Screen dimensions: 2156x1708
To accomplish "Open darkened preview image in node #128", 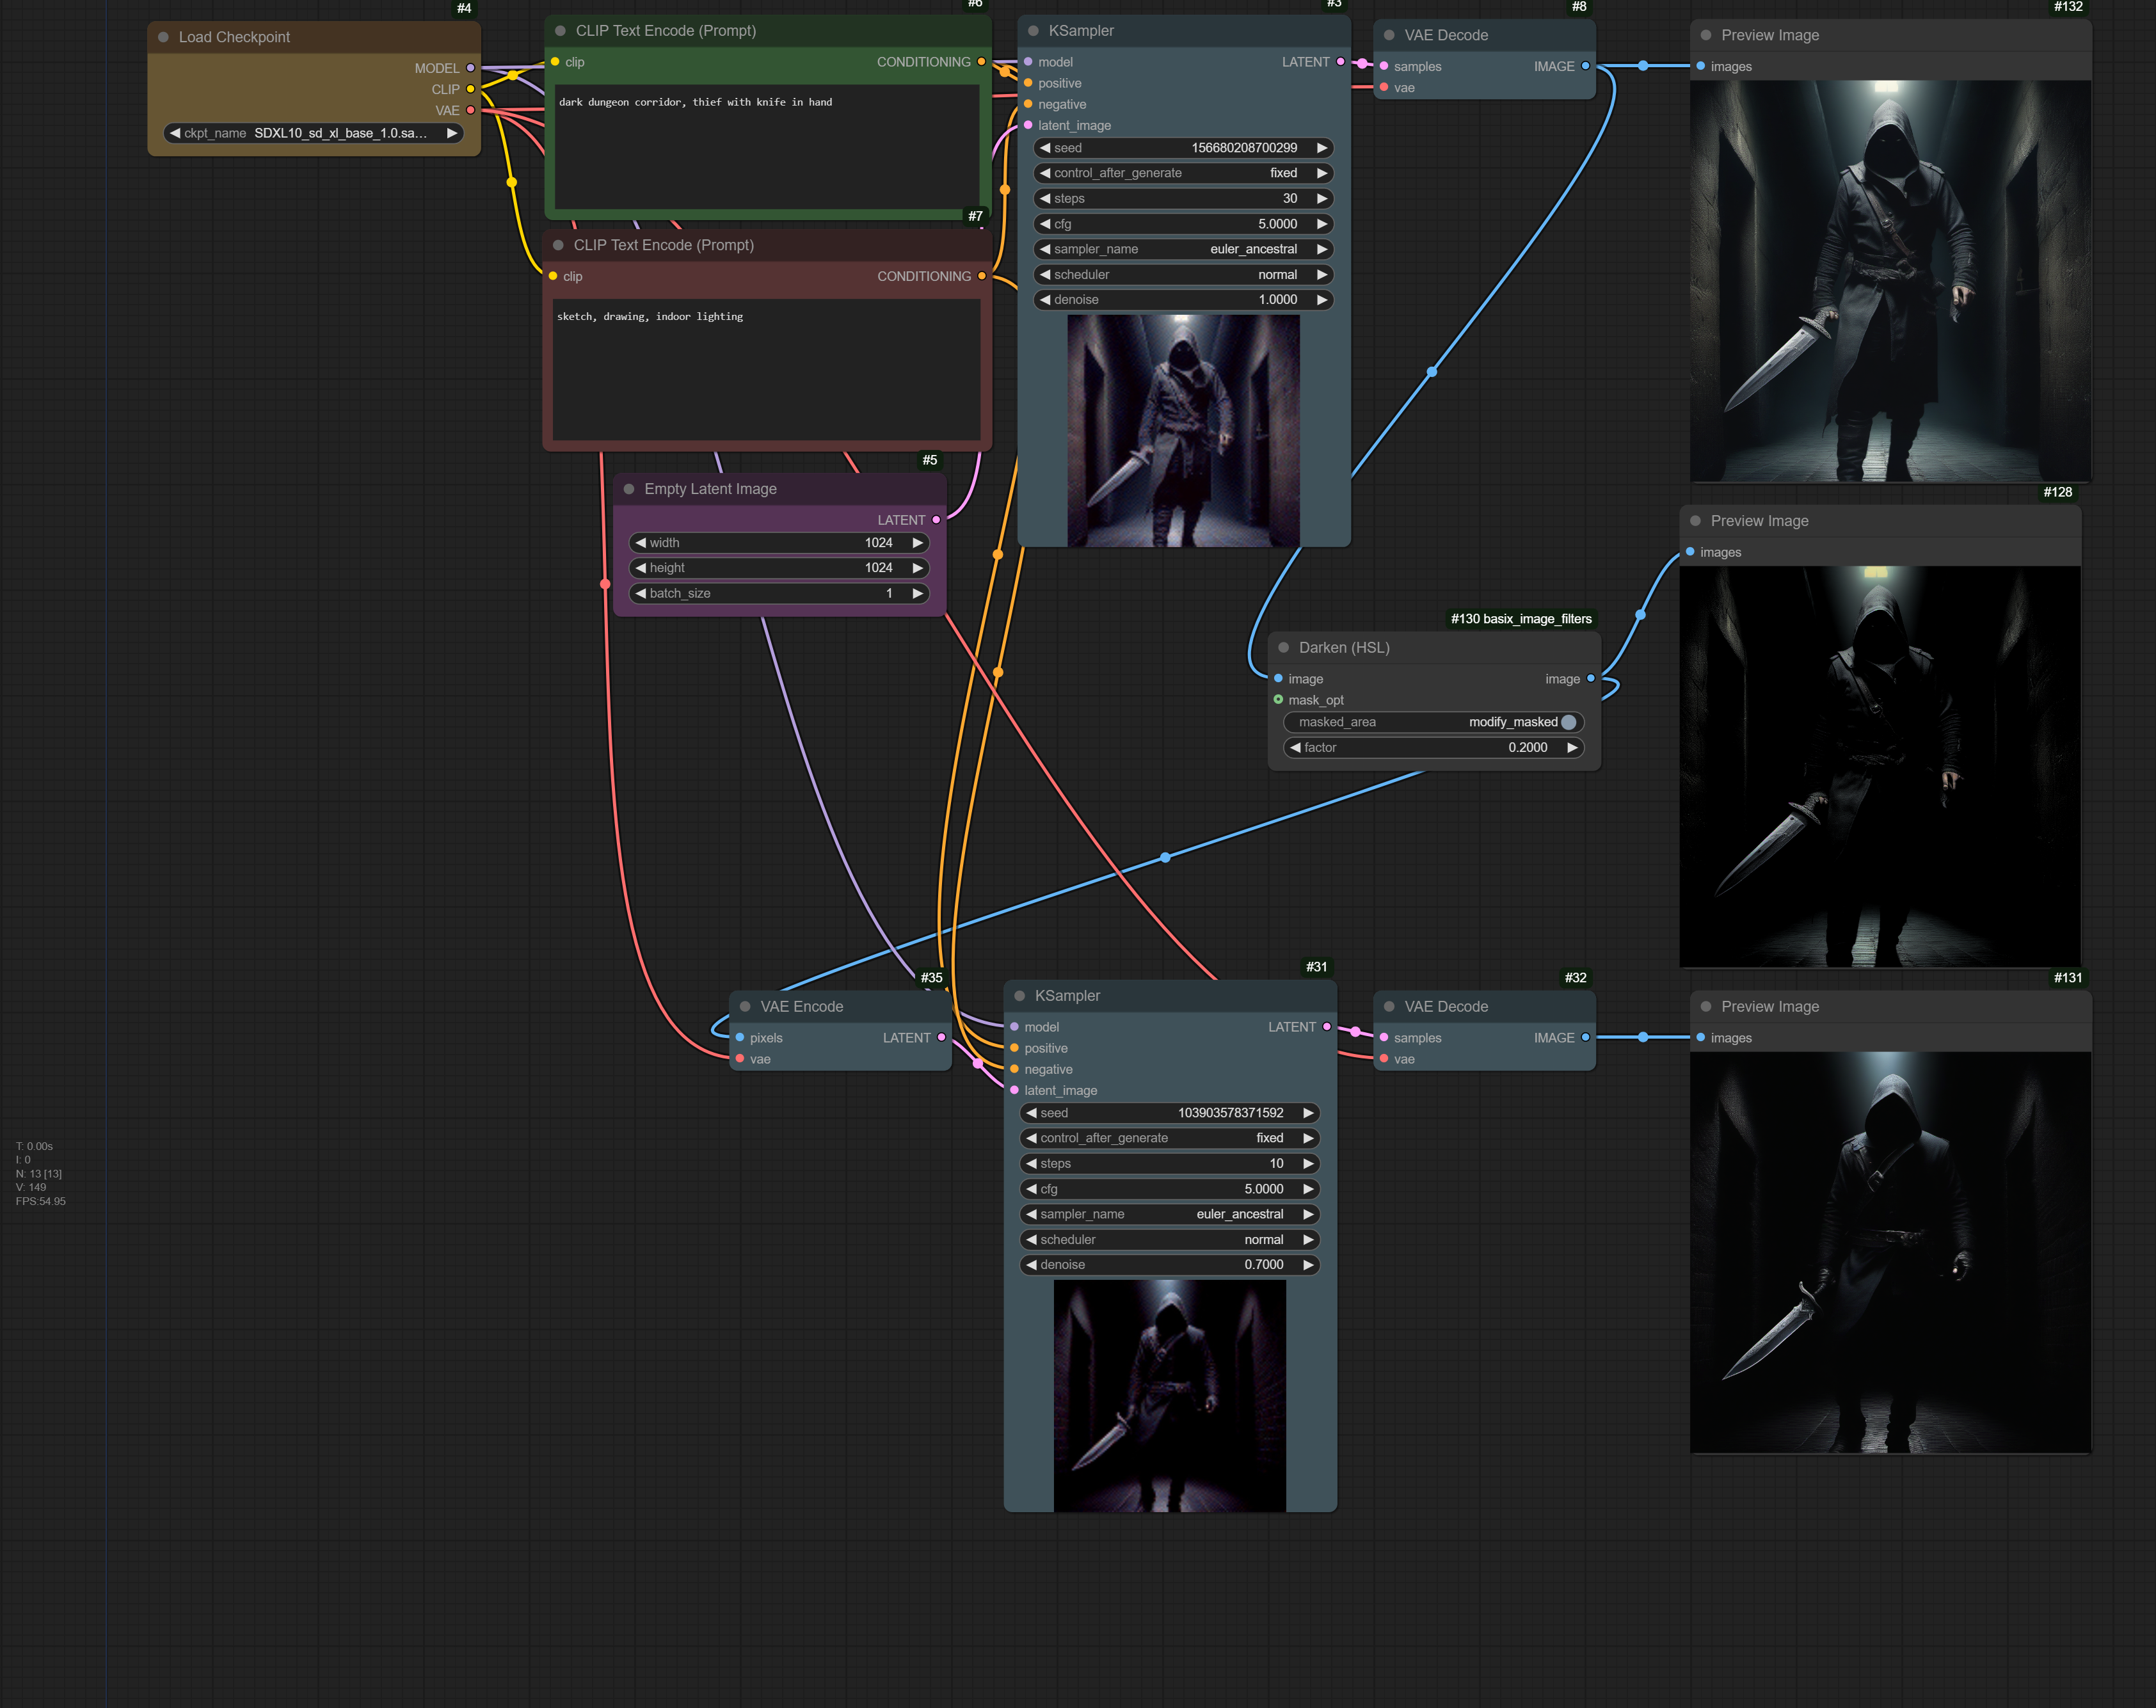I will [1880, 767].
